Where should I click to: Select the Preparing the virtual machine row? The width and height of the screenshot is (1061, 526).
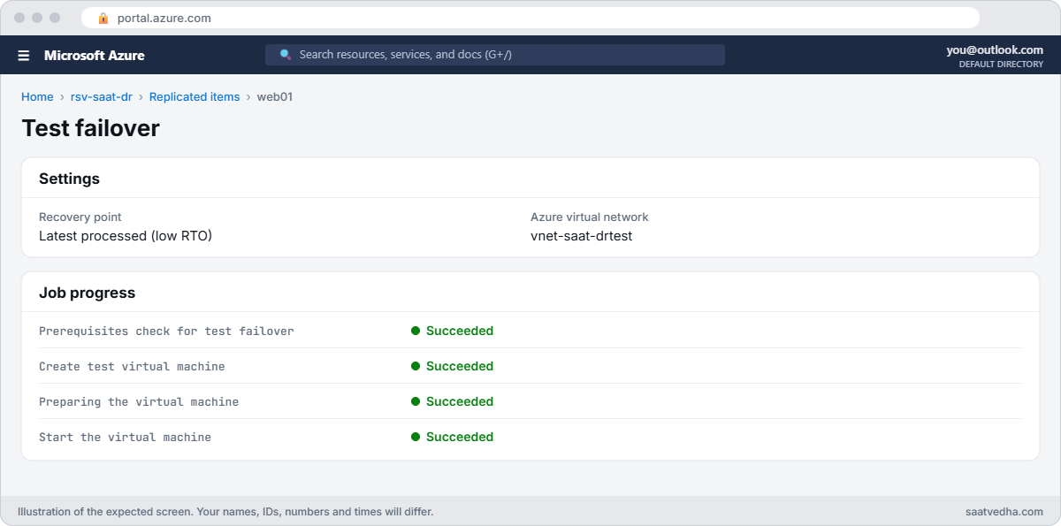coord(530,401)
